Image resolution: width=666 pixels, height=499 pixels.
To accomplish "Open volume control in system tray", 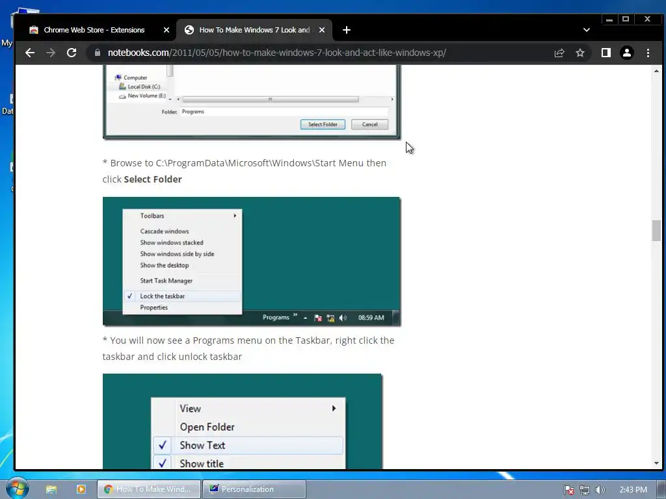I will tap(600, 490).
